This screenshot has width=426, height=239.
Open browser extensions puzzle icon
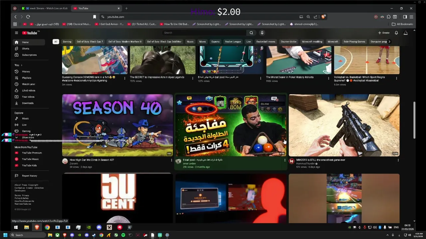[x=388, y=17]
